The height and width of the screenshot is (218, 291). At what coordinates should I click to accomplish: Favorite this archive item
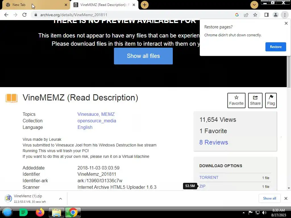236,100
